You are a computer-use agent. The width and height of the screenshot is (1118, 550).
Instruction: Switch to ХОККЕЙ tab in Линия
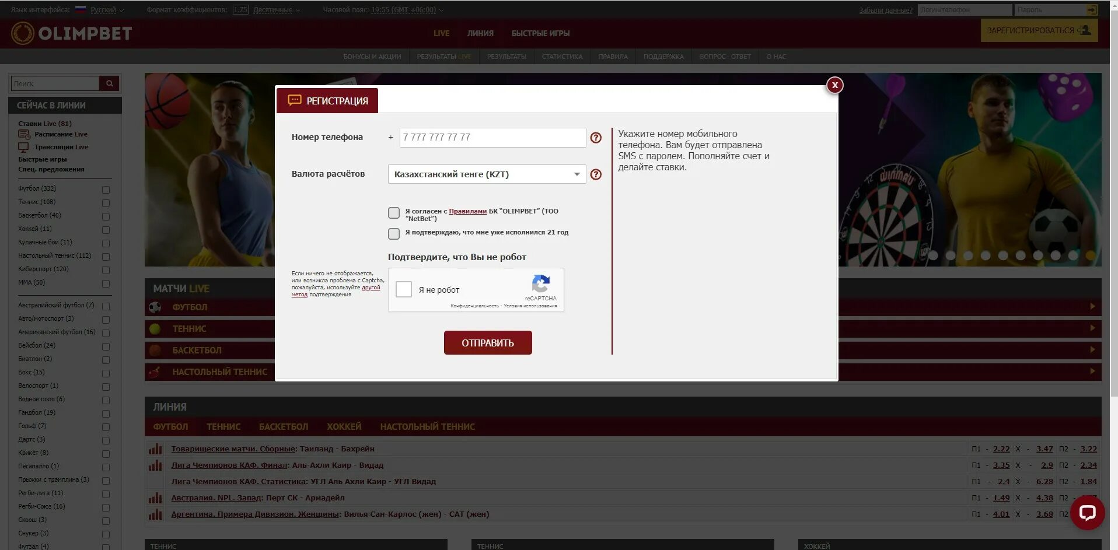tap(344, 427)
